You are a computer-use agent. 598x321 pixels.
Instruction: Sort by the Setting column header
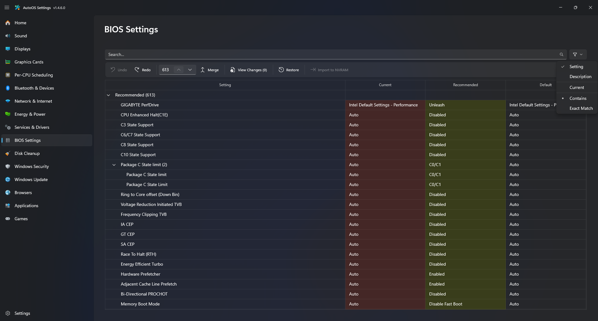(x=225, y=85)
